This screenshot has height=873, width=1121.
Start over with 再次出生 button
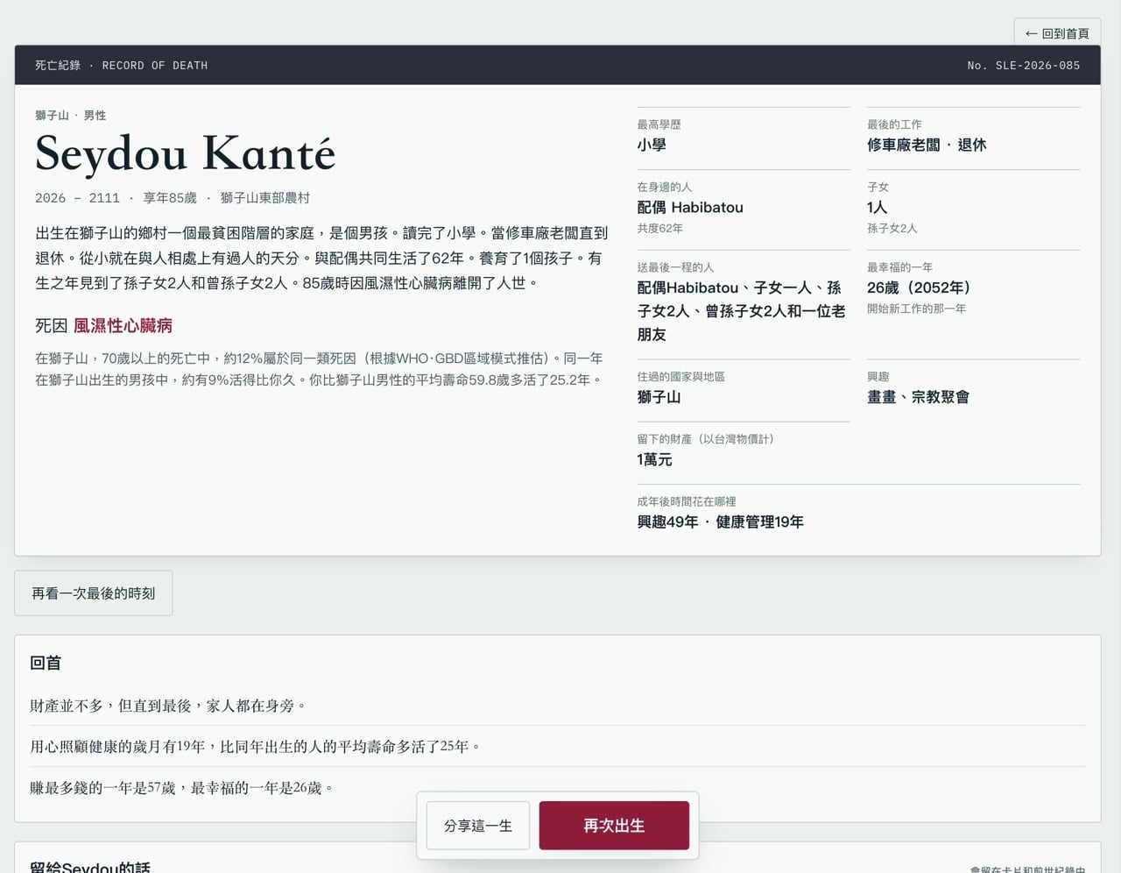click(x=614, y=826)
